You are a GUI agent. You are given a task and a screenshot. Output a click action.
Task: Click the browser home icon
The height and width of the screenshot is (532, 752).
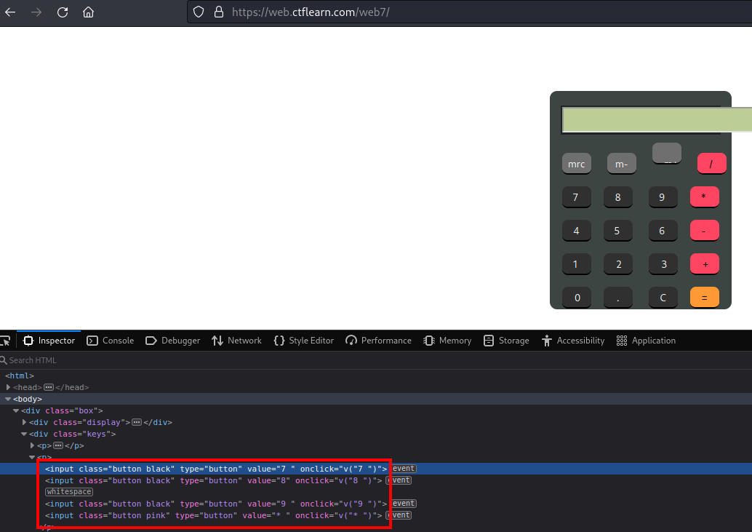[x=88, y=12]
